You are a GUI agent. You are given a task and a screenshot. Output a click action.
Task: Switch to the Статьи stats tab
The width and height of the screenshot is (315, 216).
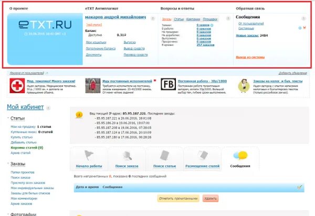tap(179, 19)
